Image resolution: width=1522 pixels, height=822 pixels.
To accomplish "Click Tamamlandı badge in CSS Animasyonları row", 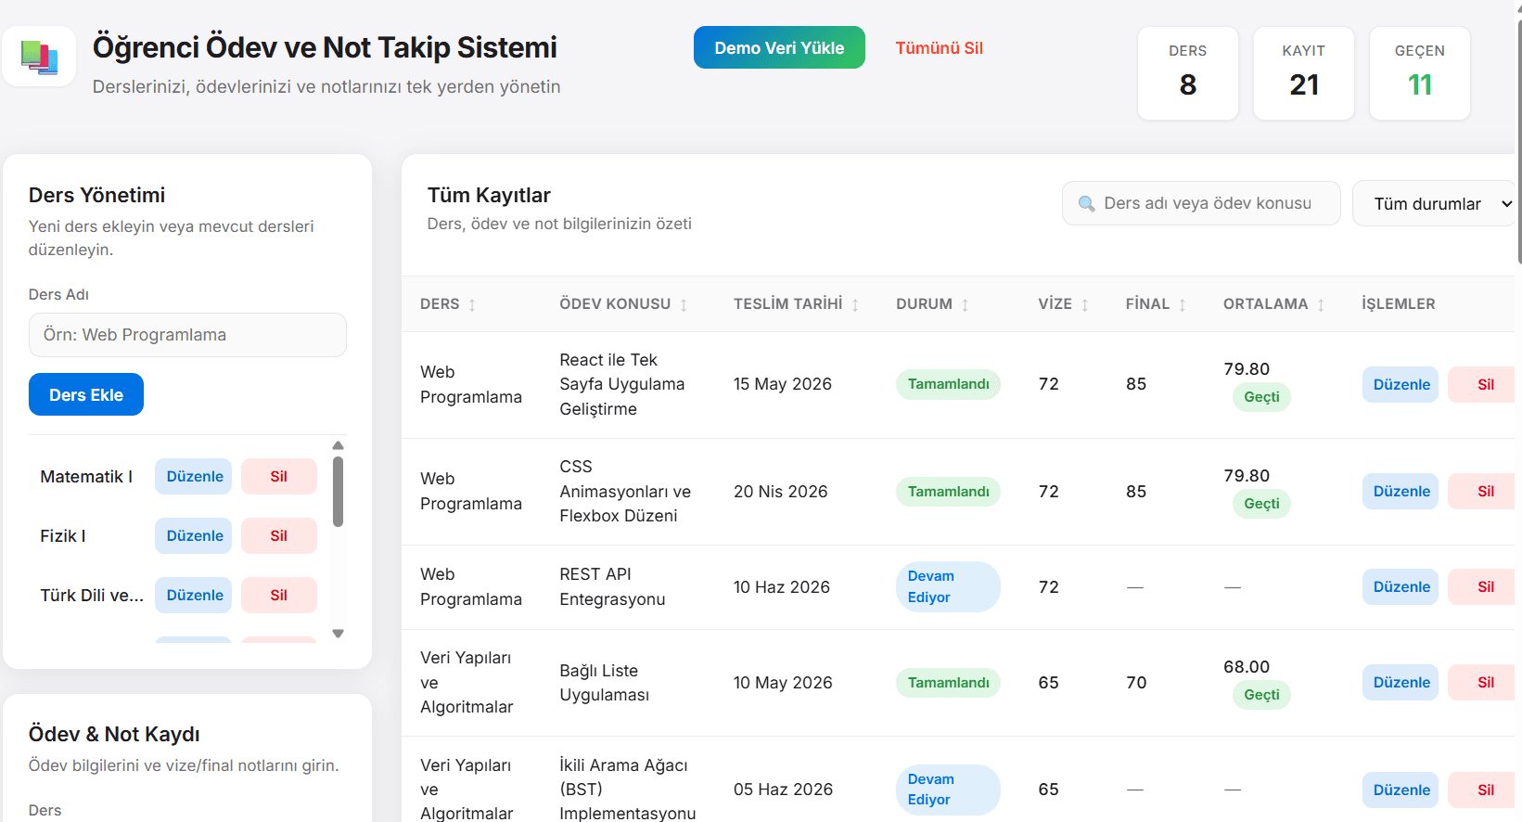I will (948, 492).
